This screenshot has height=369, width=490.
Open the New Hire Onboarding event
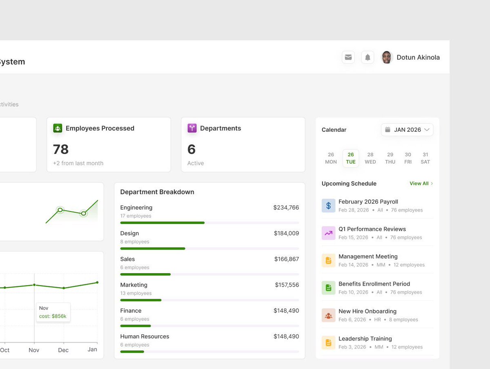[x=377, y=315]
